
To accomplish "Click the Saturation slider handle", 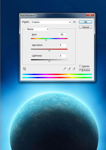I will tap(49, 51).
